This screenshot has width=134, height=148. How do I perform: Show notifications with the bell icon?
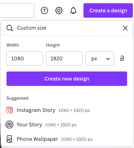pos(73,10)
